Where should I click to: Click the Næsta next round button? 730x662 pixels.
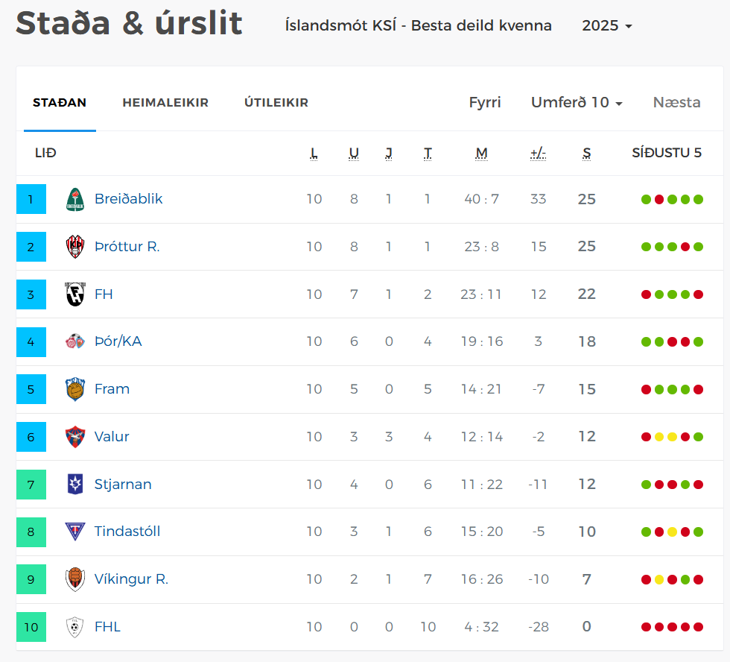coord(676,102)
